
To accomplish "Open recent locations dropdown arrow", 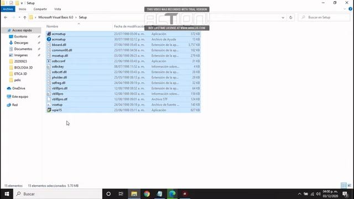I will point(19,17).
